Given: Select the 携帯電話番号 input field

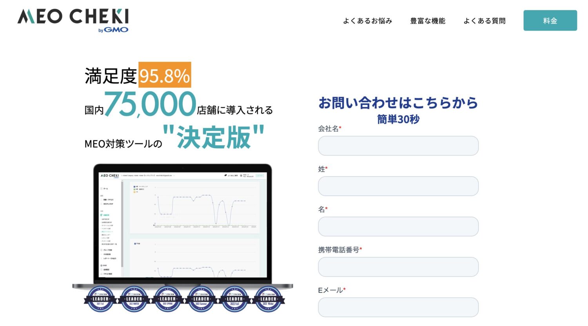Looking at the screenshot, I should click(x=398, y=267).
